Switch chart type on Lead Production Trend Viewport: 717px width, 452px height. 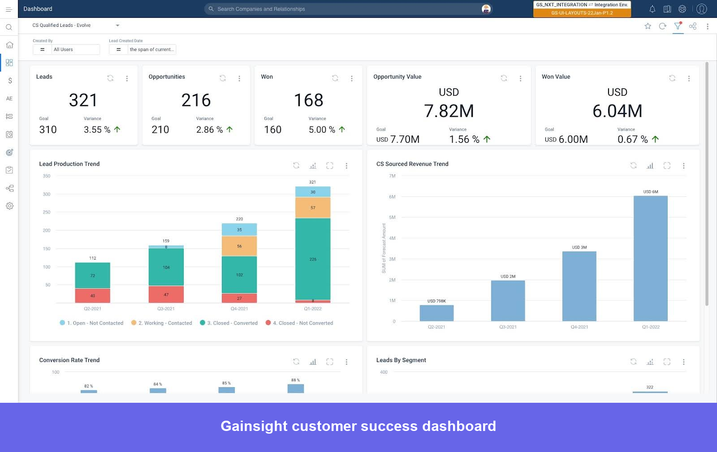coord(313,165)
